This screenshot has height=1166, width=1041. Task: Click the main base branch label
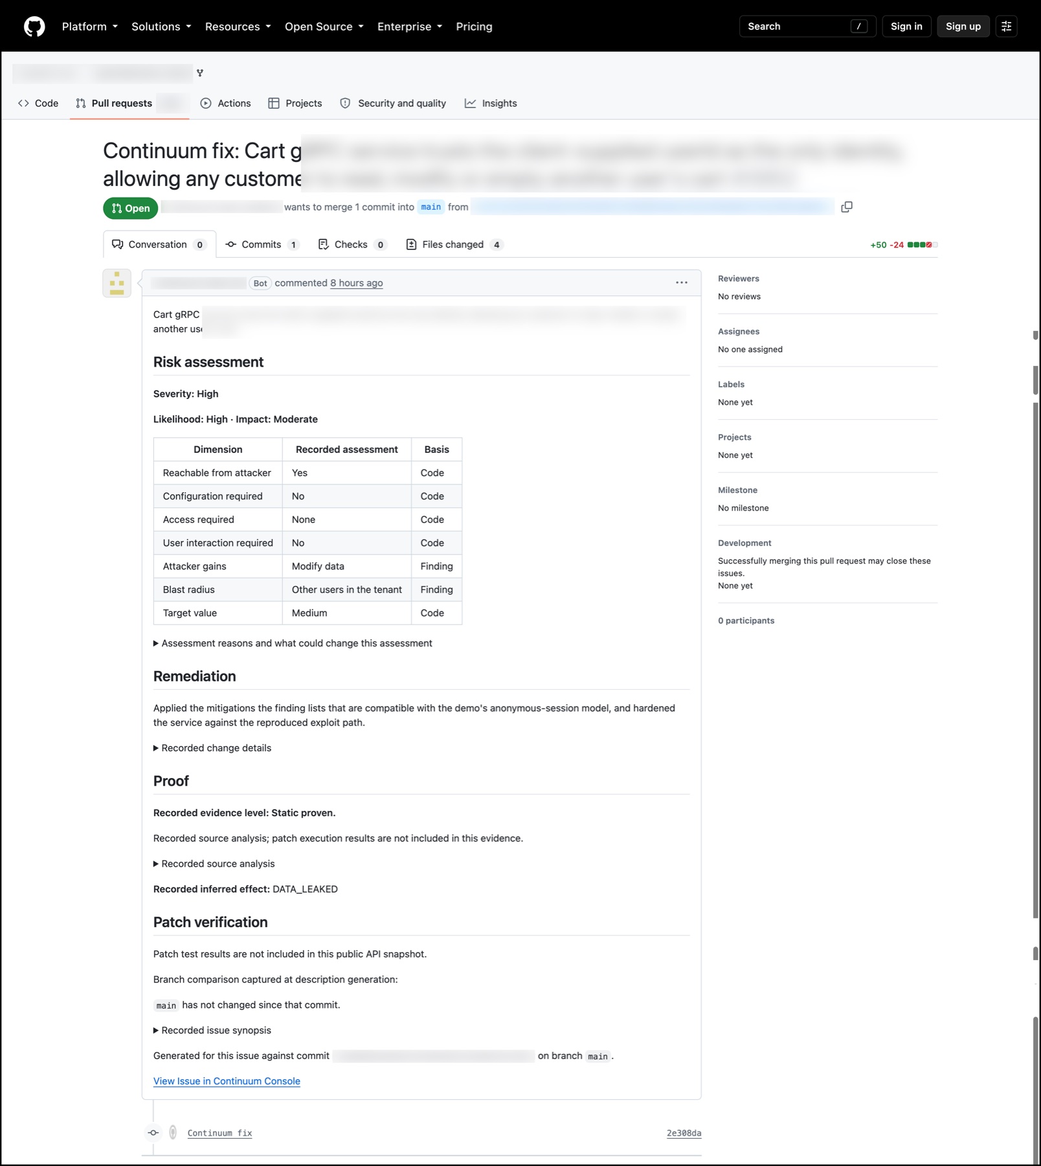(x=431, y=207)
